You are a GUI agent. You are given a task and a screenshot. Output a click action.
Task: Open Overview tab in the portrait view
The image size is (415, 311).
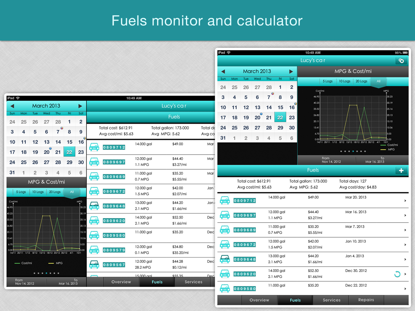(x=259, y=300)
